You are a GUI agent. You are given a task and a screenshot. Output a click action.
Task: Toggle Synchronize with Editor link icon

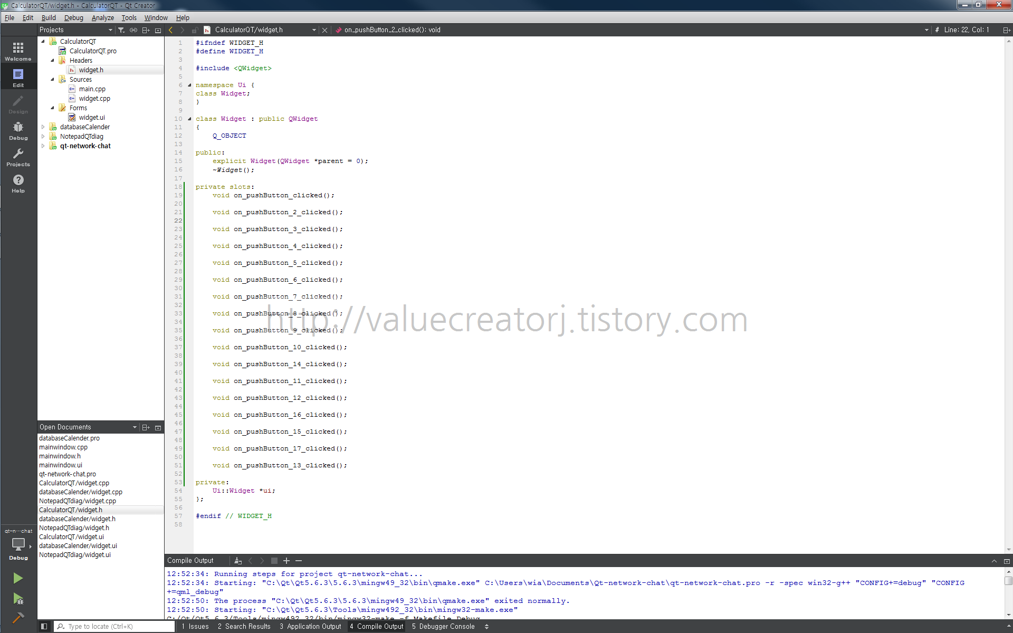point(133,30)
